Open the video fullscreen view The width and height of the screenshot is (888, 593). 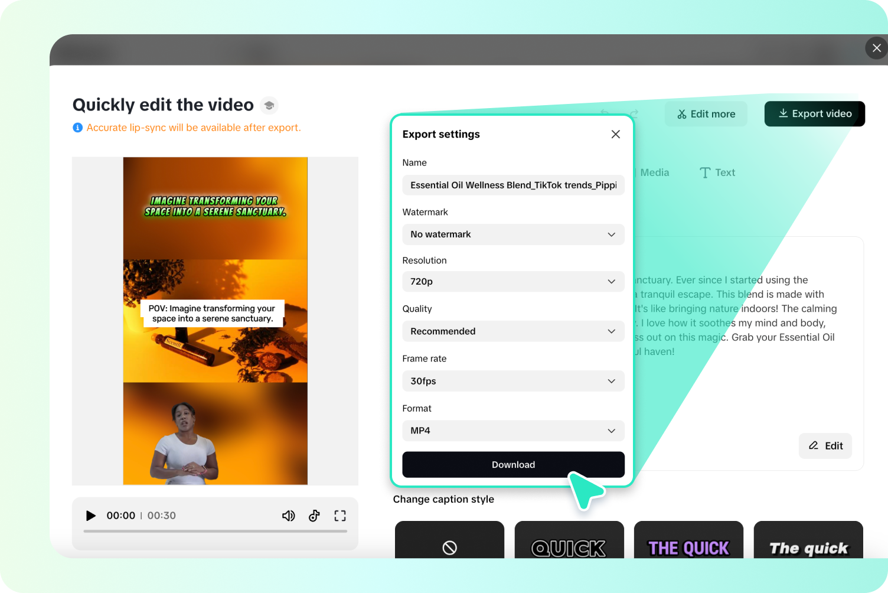tap(340, 515)
